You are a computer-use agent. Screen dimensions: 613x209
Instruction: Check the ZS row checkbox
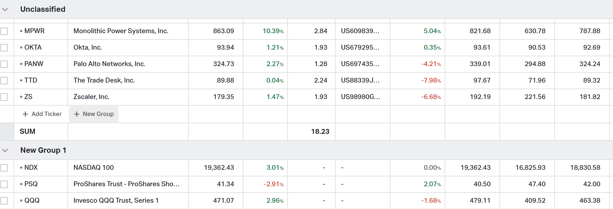point(4,97)
